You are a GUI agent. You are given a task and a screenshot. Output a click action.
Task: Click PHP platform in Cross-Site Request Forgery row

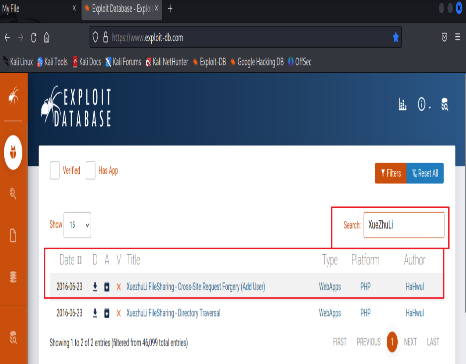365,286
